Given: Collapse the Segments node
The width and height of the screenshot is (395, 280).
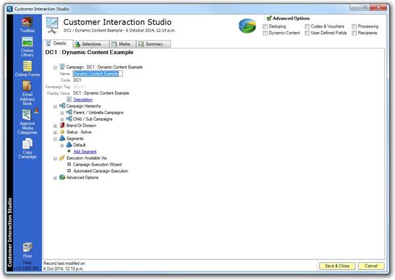Looking at the screenshot, I should (55, 139).
